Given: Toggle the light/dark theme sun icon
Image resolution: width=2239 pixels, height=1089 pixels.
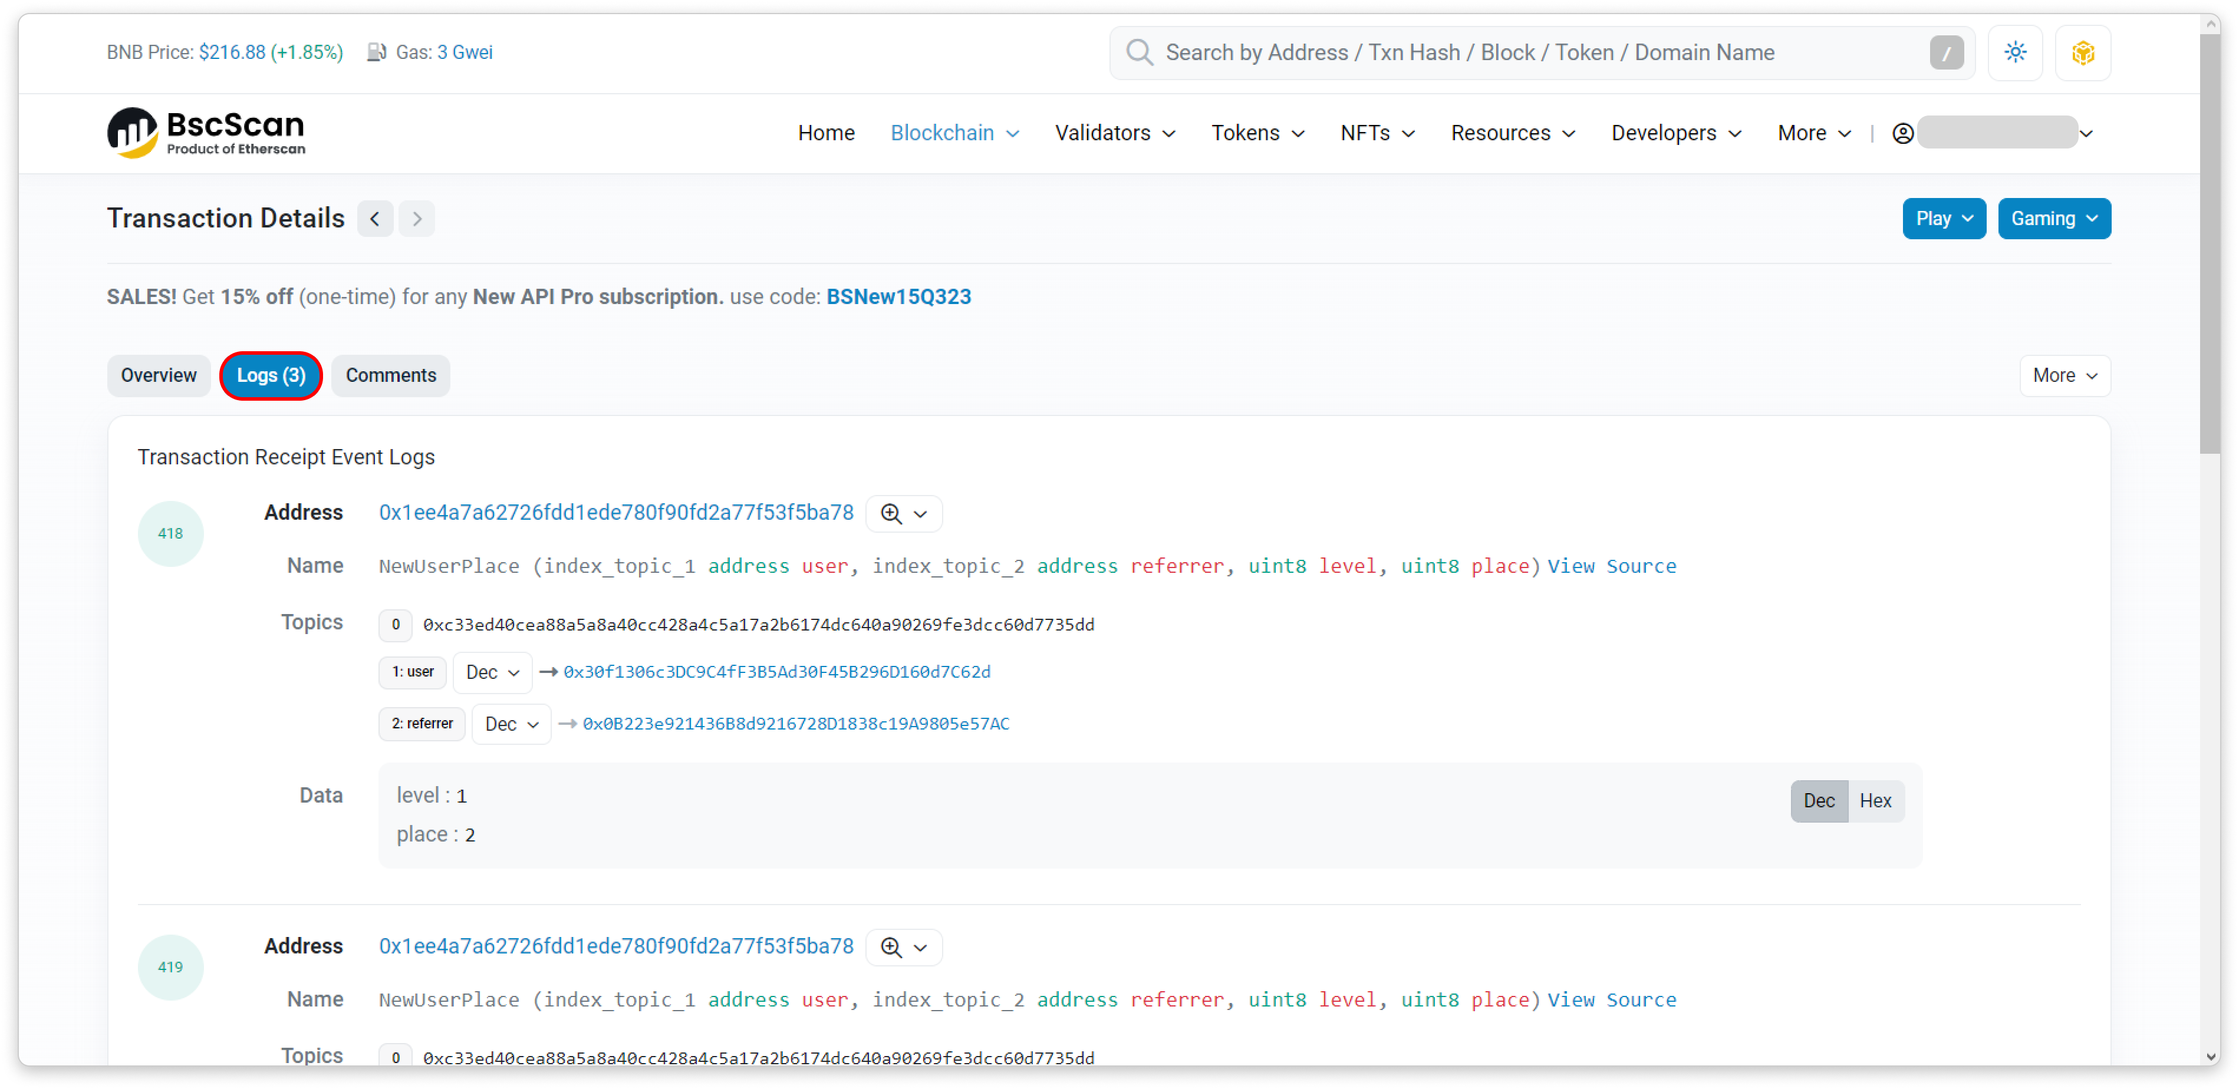Looking at the screenshot, I should (x=2015, y=53).
